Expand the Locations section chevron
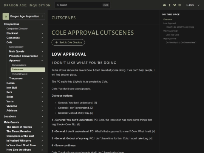Screen dimensions: 204x153 42,117
